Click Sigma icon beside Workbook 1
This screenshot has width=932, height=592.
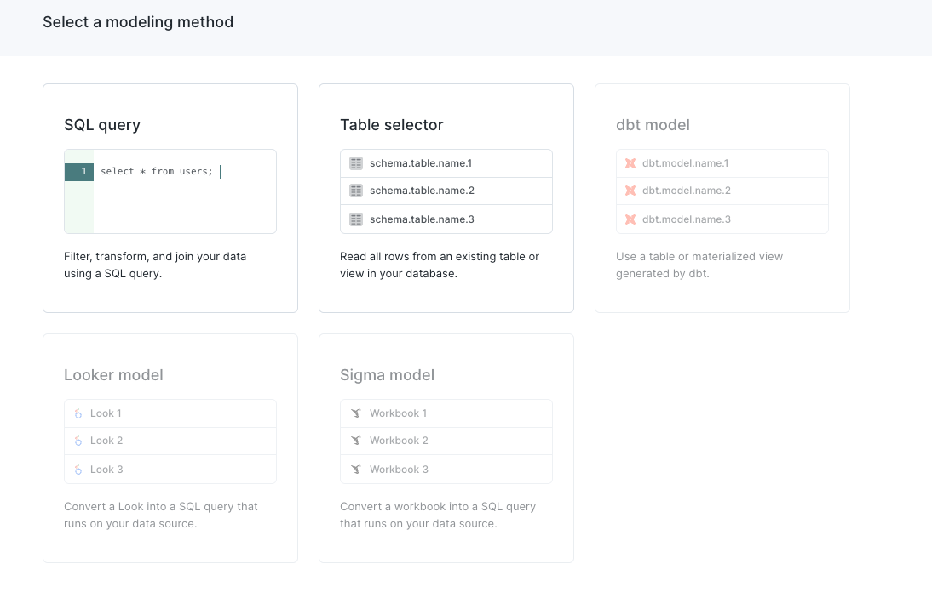tap(356, 413)
